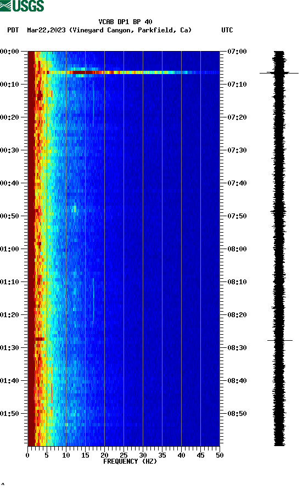Click the '00:30' PDT time label

(x=10, y=150)
